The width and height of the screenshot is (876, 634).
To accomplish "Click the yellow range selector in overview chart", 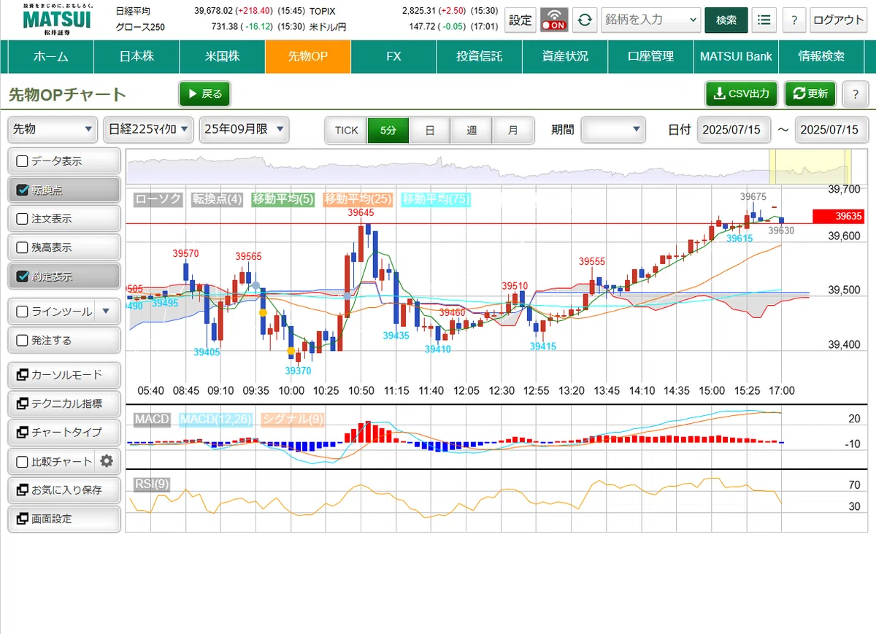I will [810, 167].
